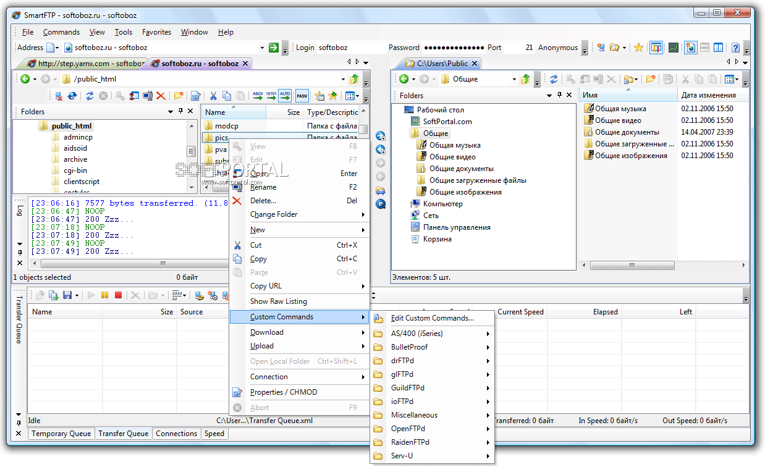Viewport: 765px width, 475px height.
Task: Open remote path /public_html dropdown
Action: pos(343,79)
